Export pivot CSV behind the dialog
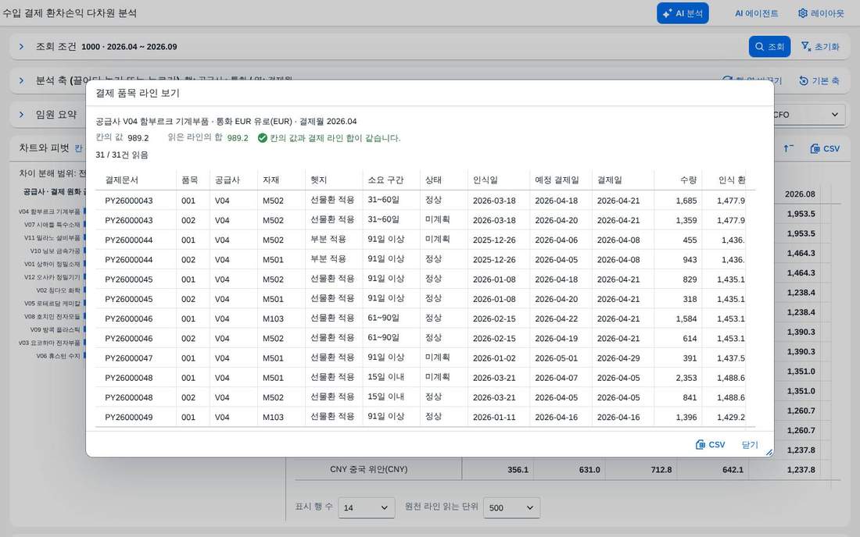Screen dimensions: 860x537 (x=825, y=148)
